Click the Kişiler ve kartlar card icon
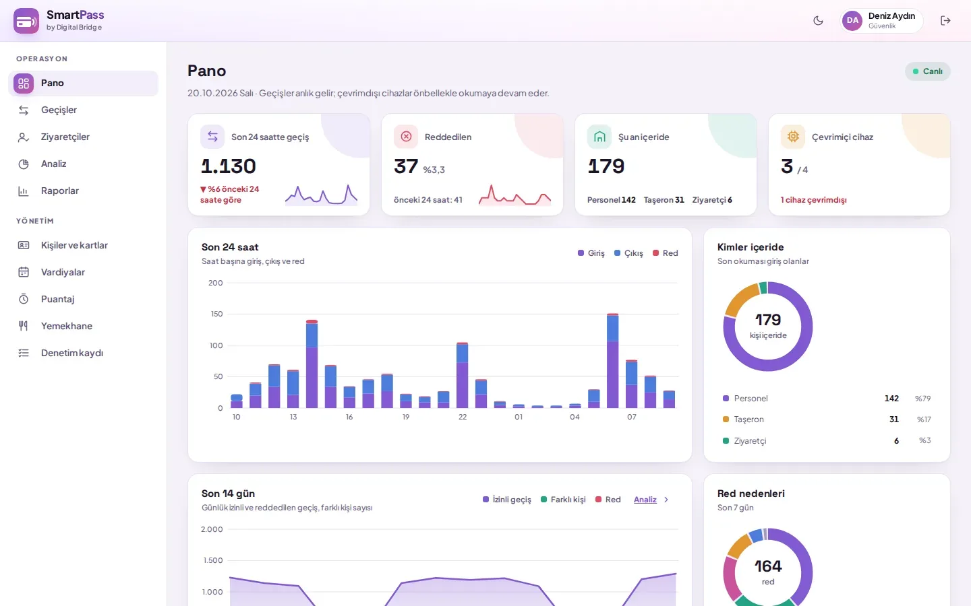 pos(24,246)
